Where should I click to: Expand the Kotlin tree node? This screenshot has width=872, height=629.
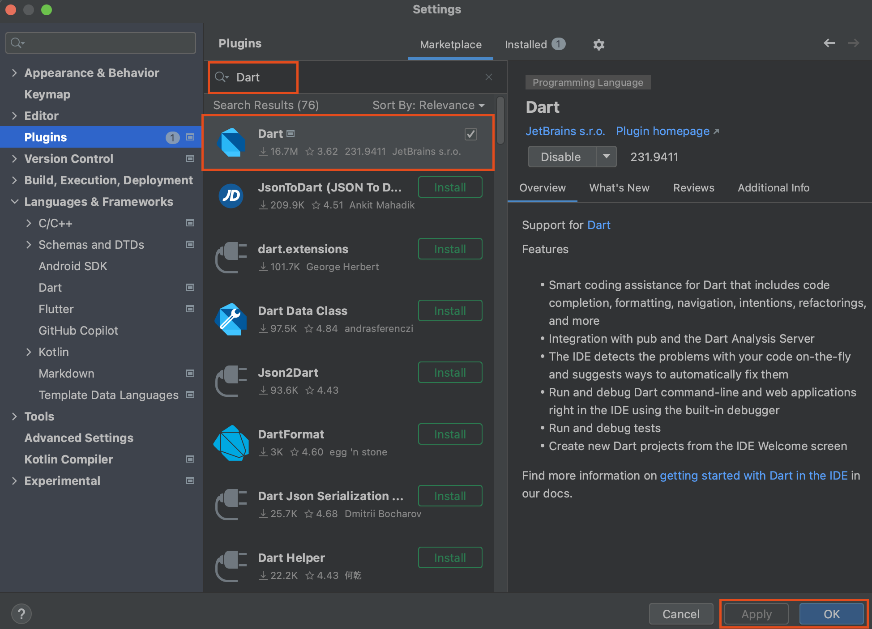click(29, 352)
